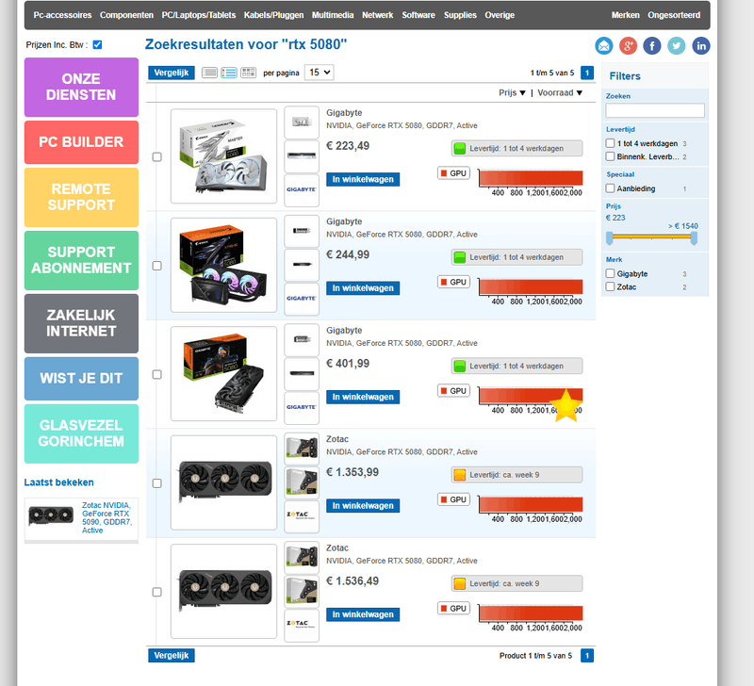This screenshot has height=686, width=754.
Task: Open the Facebook share icon
Action: click(x=652, y=44)
